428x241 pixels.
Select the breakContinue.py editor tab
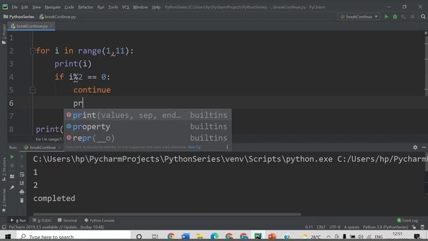click(31, 26)
